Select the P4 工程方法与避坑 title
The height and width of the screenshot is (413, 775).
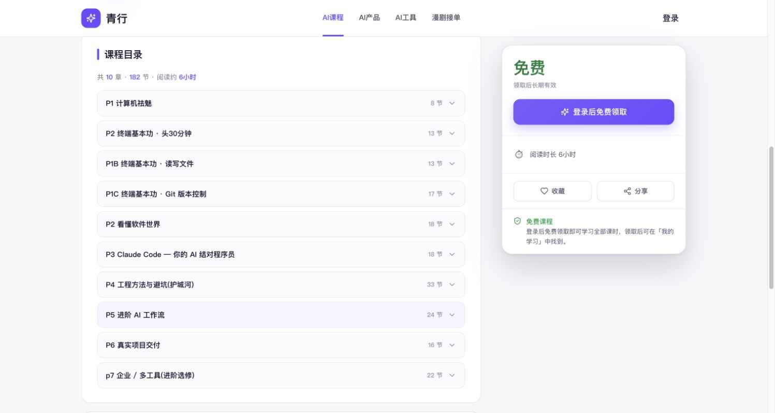click(150, 285)
